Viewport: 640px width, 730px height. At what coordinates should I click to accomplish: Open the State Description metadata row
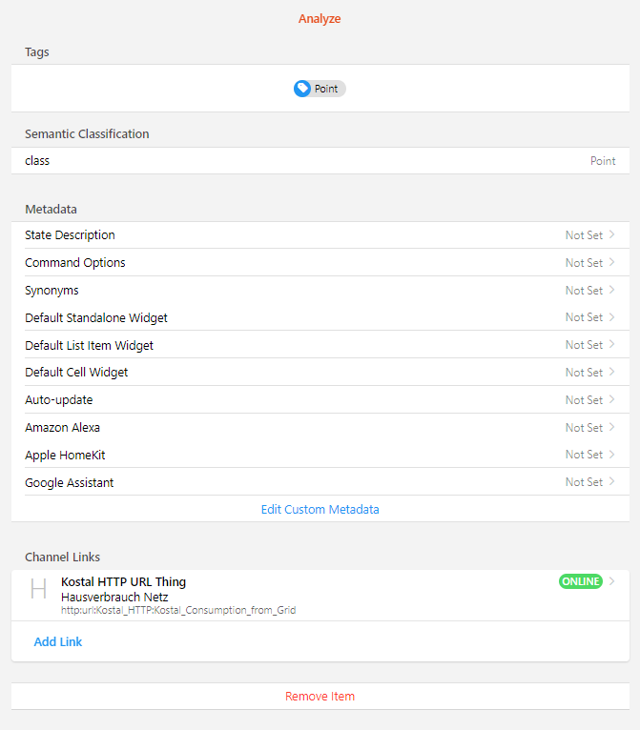pos(320,235)
